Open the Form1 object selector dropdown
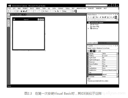The width and height of the screenshot is (128, 98). tap(103, 48)
